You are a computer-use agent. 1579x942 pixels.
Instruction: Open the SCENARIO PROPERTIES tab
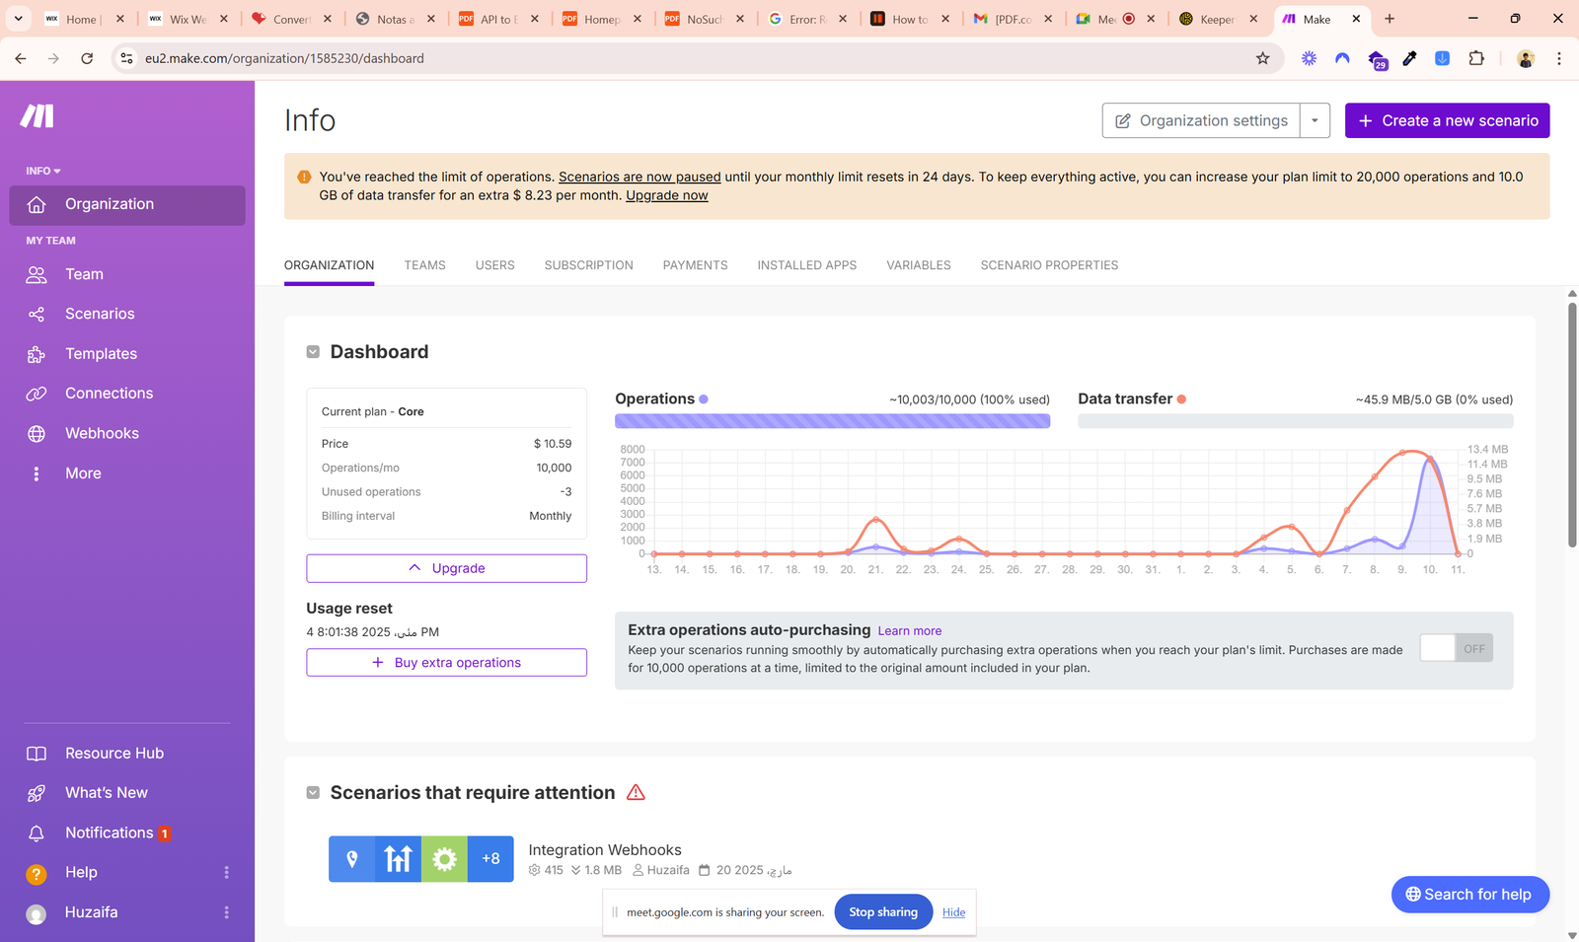click(x=1049, y=265)
